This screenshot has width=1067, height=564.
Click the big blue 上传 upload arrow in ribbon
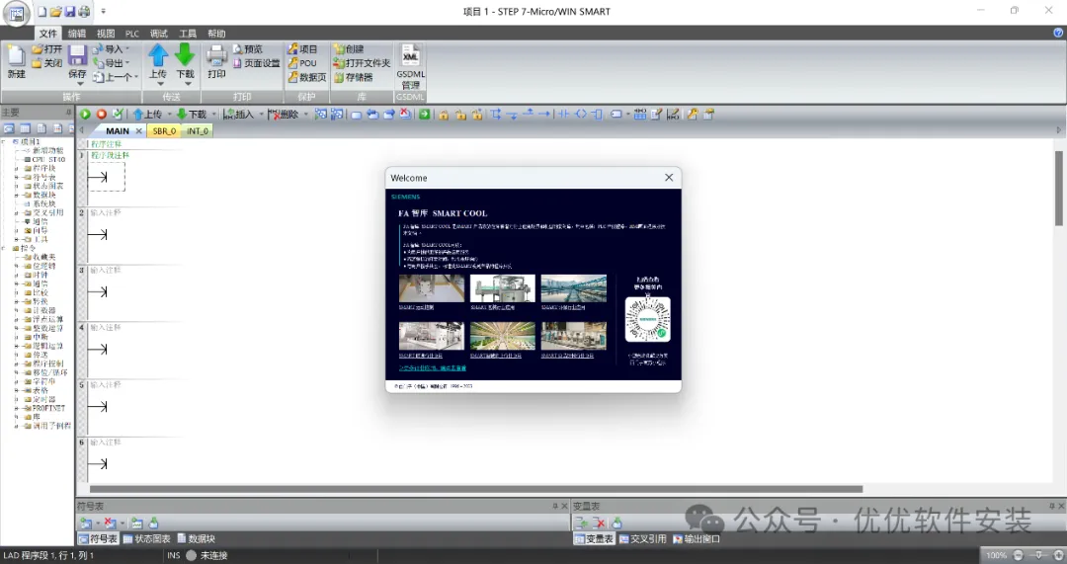pos(158,55)
